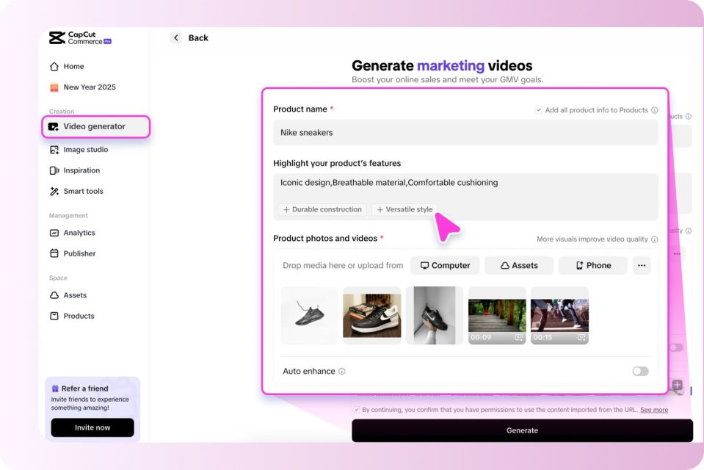Viewport: 704px width, 470px height.
Task: Select the Image studio tool
Action: click(86, 149)
